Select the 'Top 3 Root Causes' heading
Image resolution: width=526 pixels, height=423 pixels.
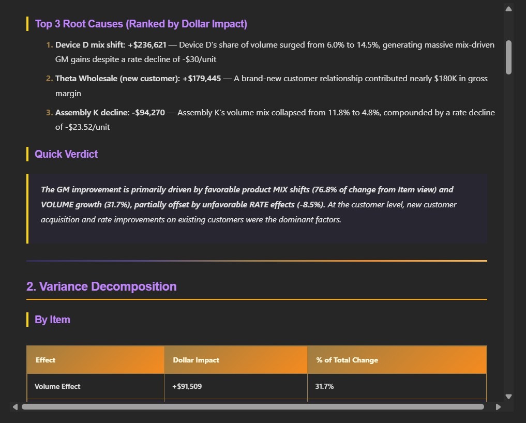click(x=141, y=24)
